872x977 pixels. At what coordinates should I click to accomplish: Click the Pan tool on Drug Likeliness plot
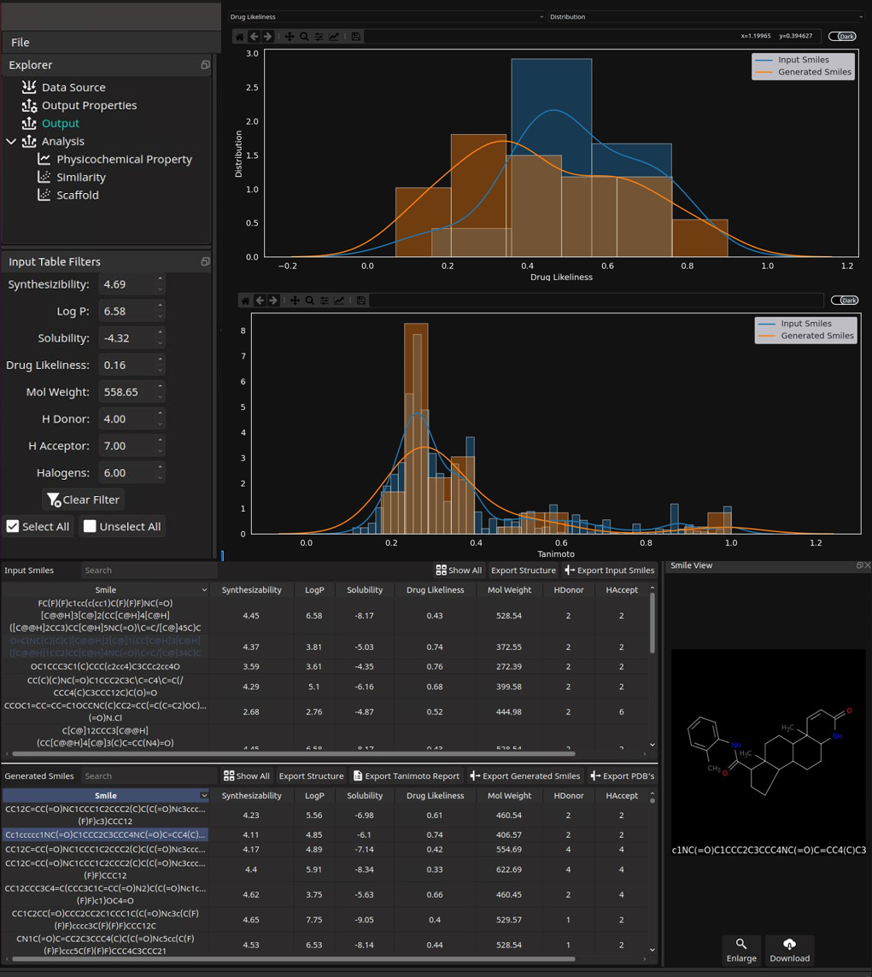290,36
